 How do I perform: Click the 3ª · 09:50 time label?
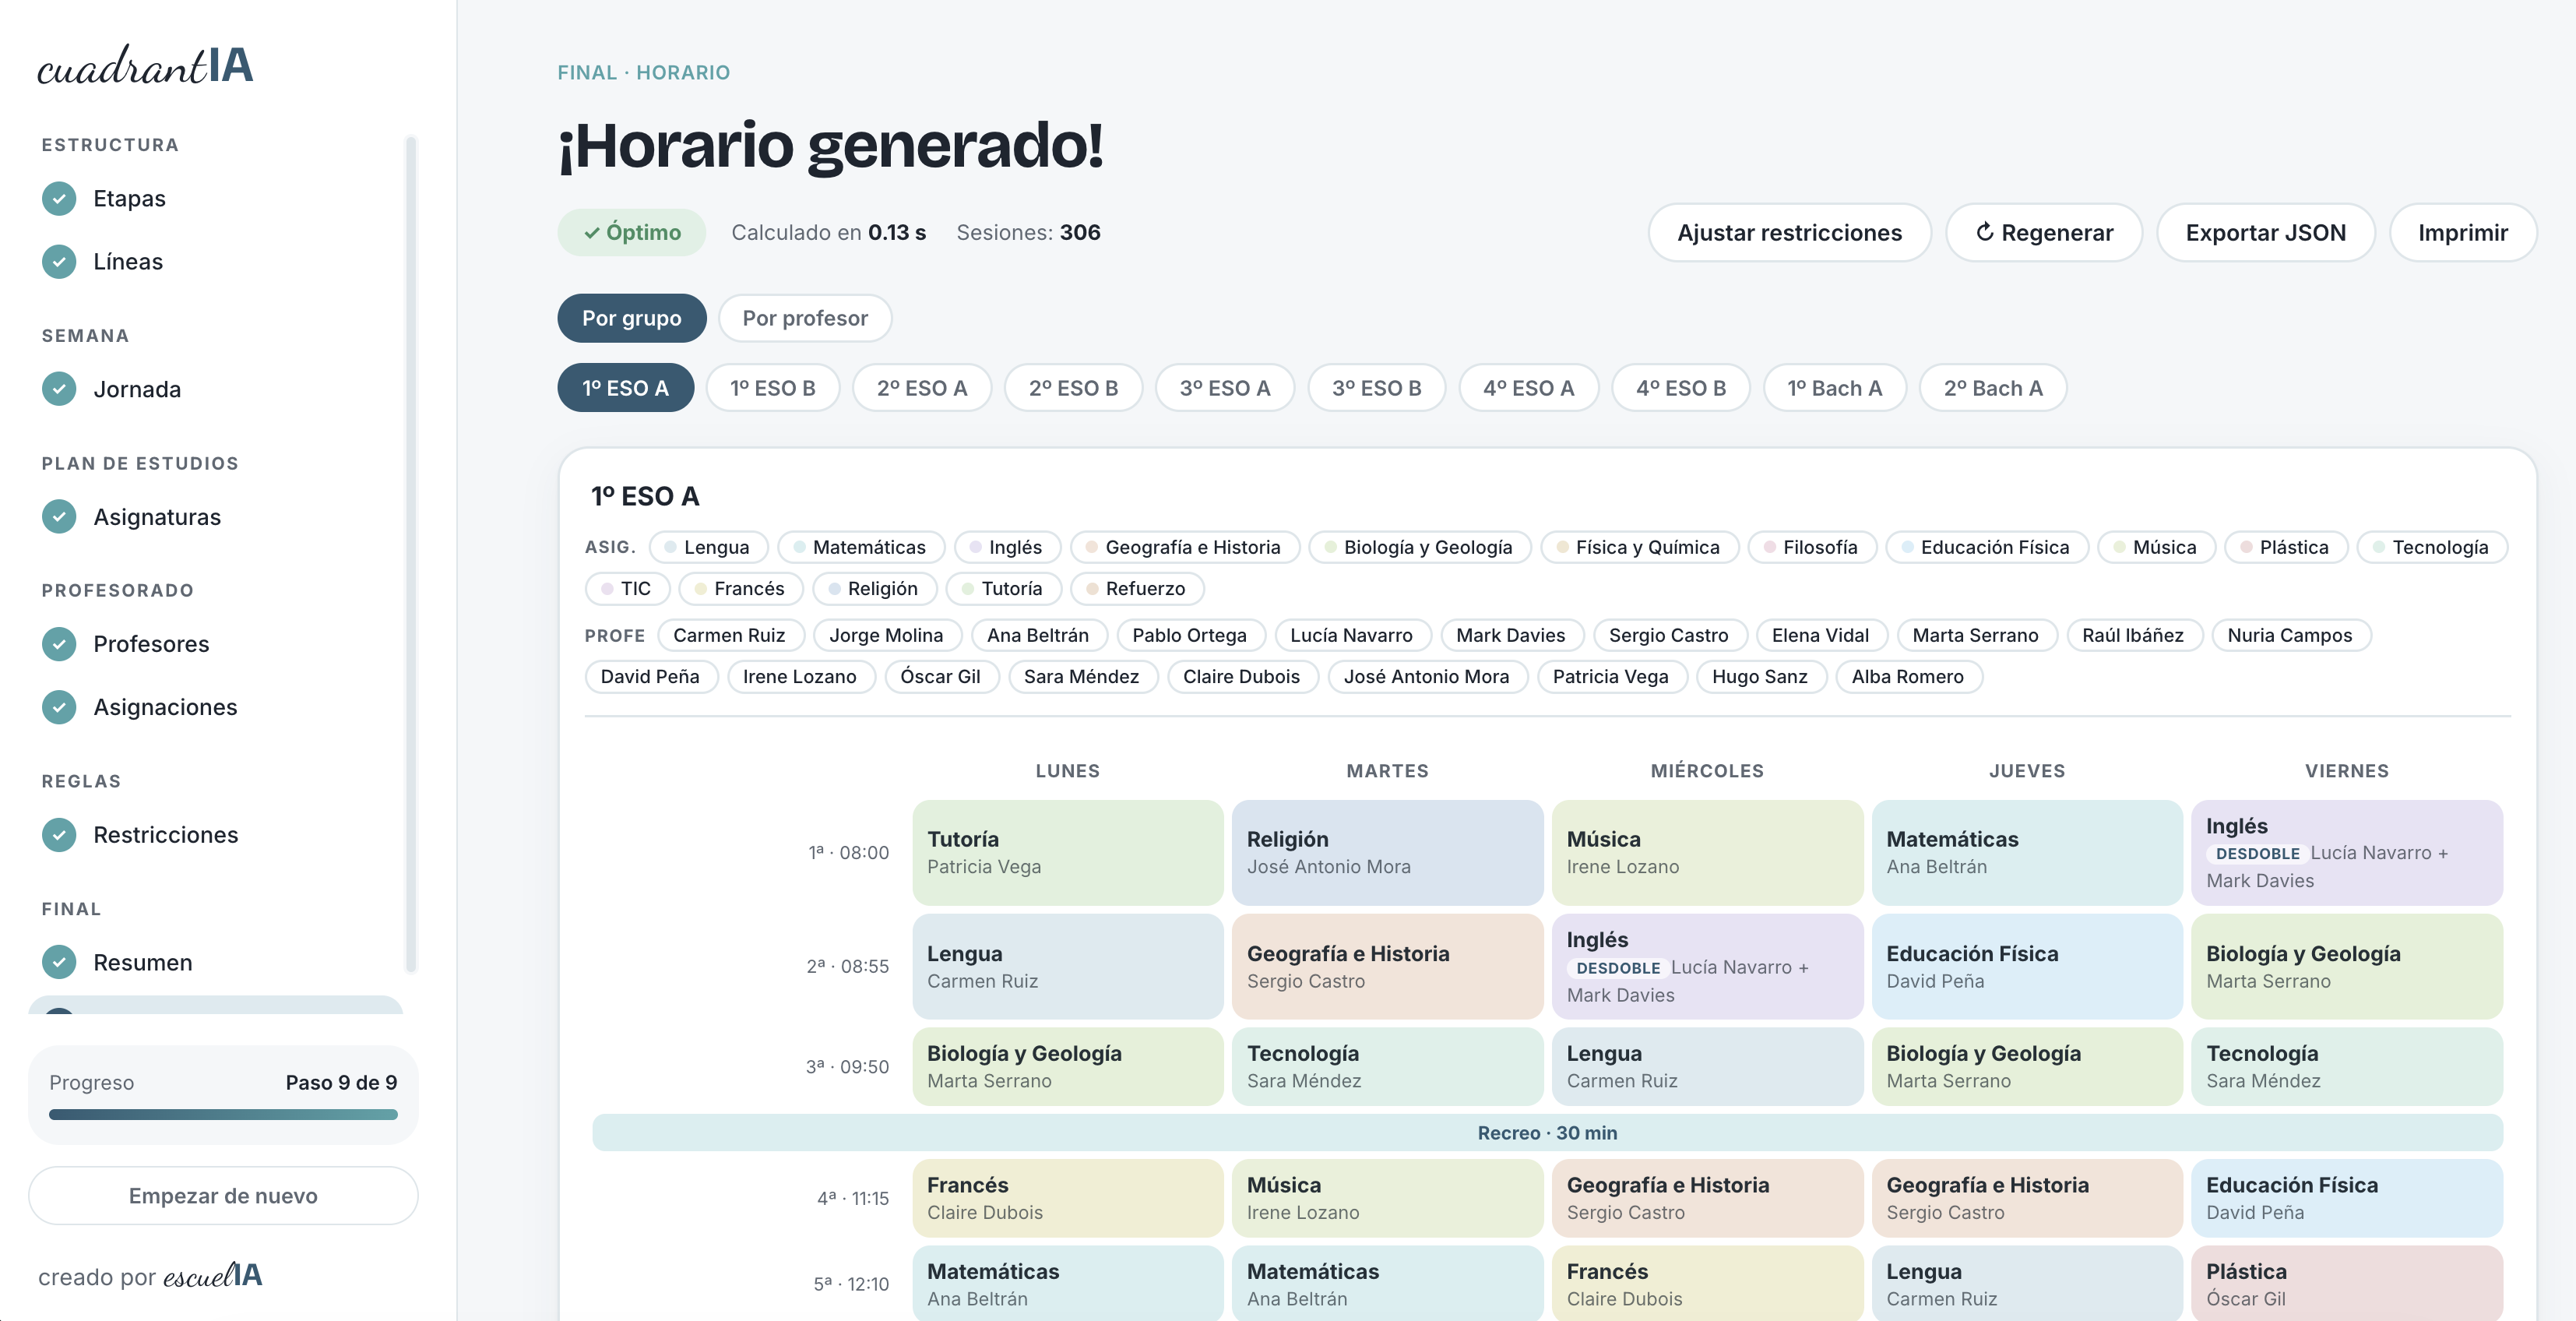tap(847, 1066)
